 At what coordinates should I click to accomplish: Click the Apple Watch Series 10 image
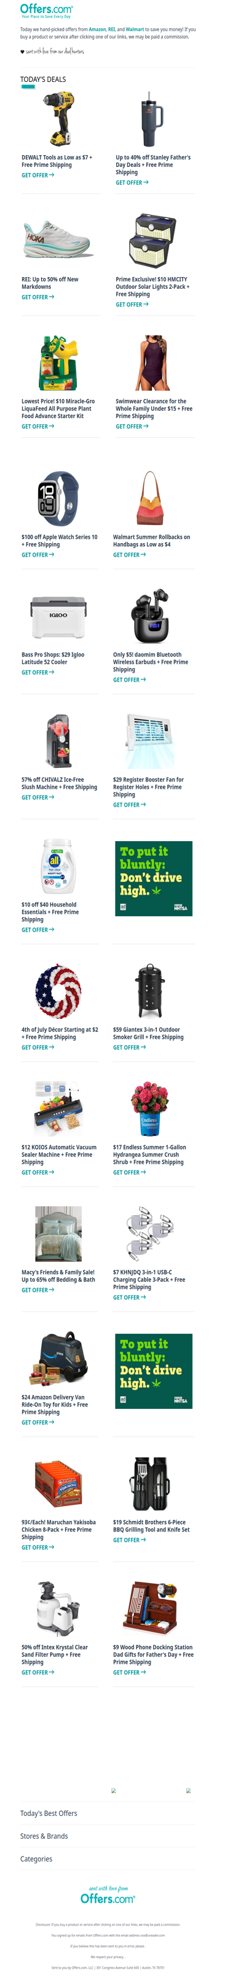point(57,498)
